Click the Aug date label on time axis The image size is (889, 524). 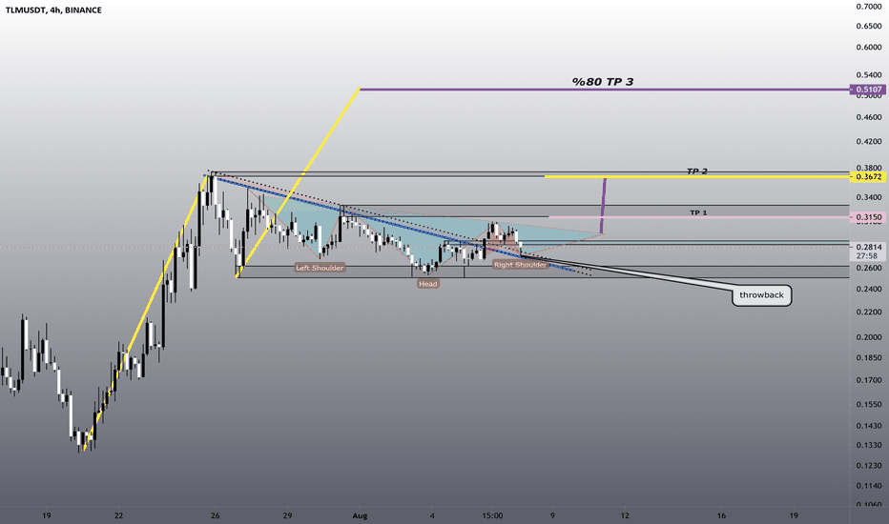point(360,515)
